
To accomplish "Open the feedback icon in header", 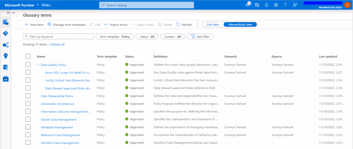I will [x=295, y=5].
